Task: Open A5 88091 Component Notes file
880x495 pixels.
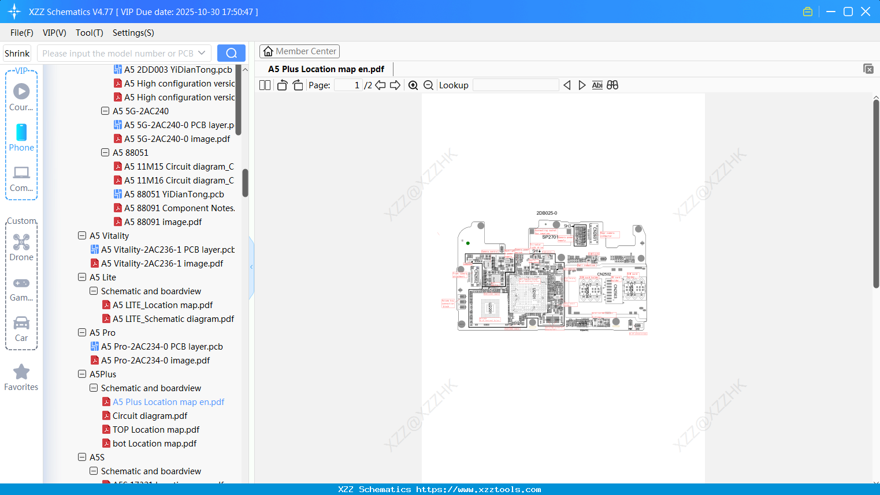Action: pos(174,208)
